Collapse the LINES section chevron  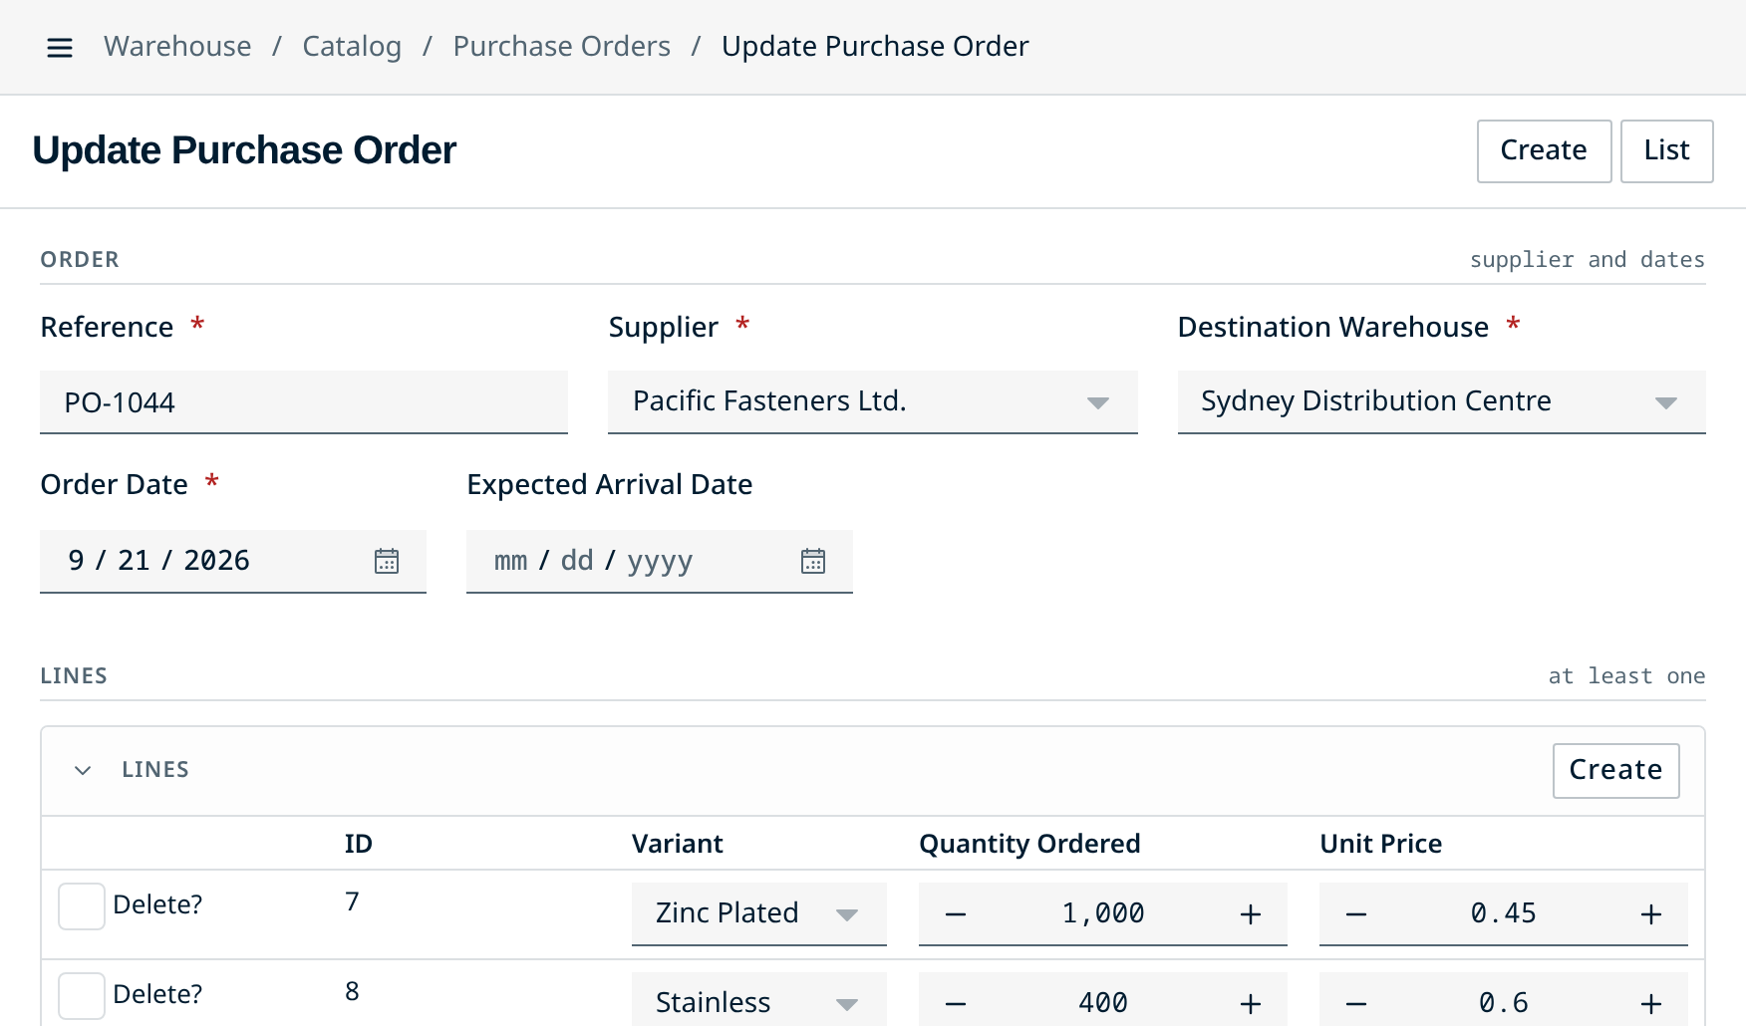click(x=83, y=770)
